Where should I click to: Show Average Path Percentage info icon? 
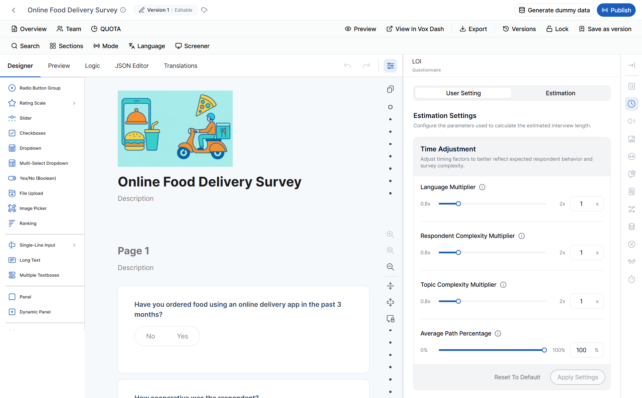(498, 334)
